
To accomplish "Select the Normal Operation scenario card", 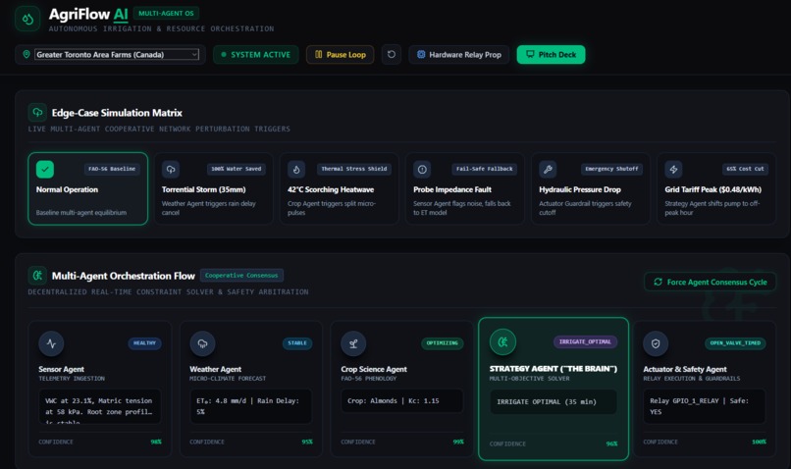I will pos(87,188).
